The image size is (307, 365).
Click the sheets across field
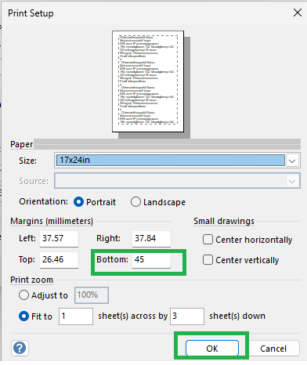click(76, 316)
